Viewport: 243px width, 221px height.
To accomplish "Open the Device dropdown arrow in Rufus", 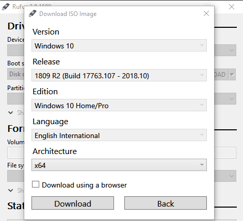I will click(x=232, y=50).
